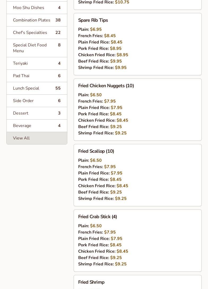Open the Fried Scallop (10) item
The image size is (208, 289).
[96, 151]
